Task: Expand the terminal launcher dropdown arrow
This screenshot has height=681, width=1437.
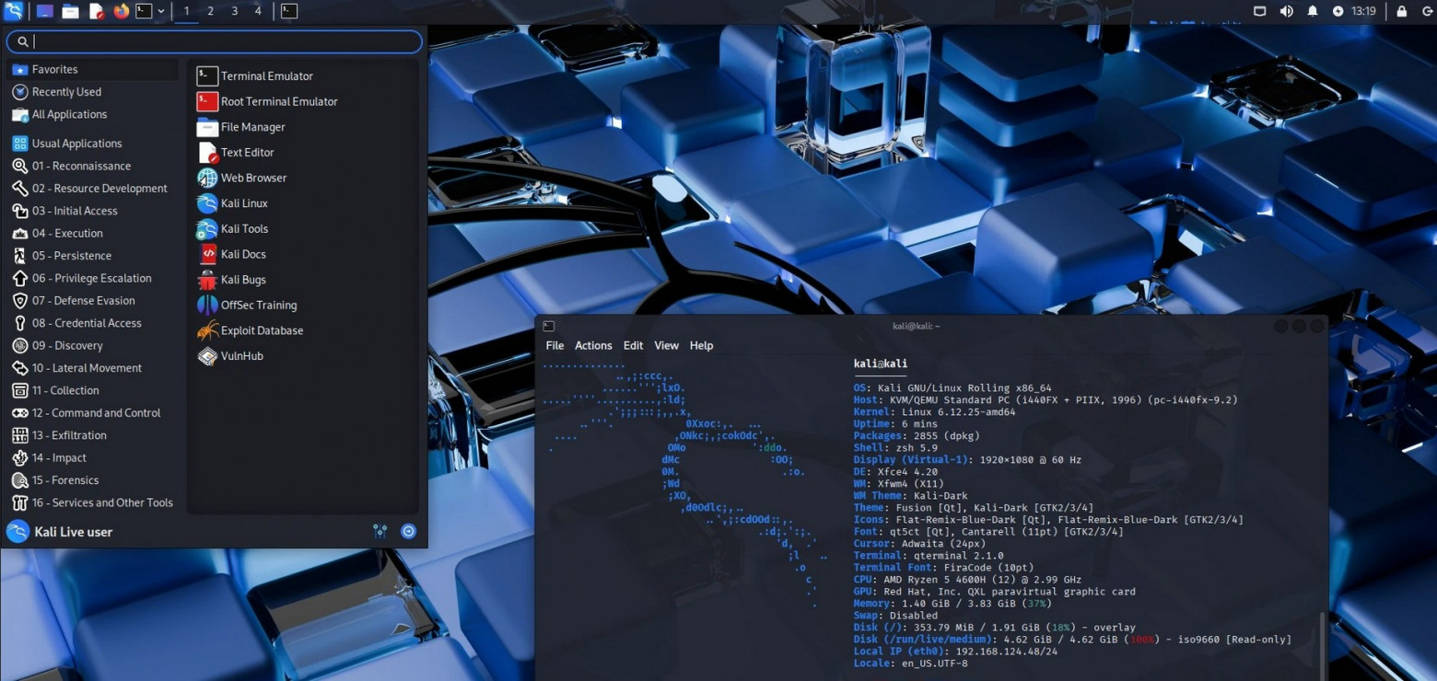Action: coord(161,11)
